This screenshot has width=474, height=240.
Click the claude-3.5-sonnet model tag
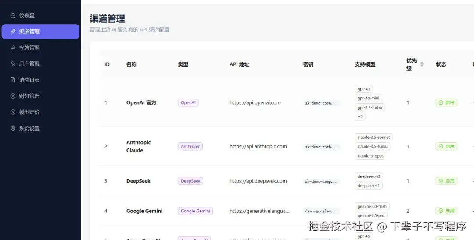click(x=373, y=137)
